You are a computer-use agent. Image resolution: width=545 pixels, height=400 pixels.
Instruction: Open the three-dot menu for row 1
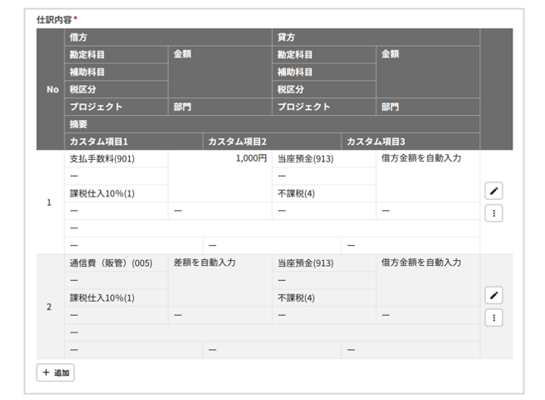(x=493, y=212)
